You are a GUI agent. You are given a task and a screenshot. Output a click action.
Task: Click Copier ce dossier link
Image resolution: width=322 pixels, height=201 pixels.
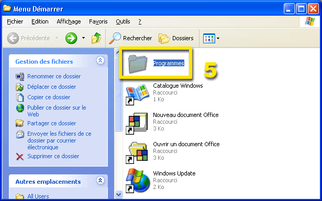(49, 97)
